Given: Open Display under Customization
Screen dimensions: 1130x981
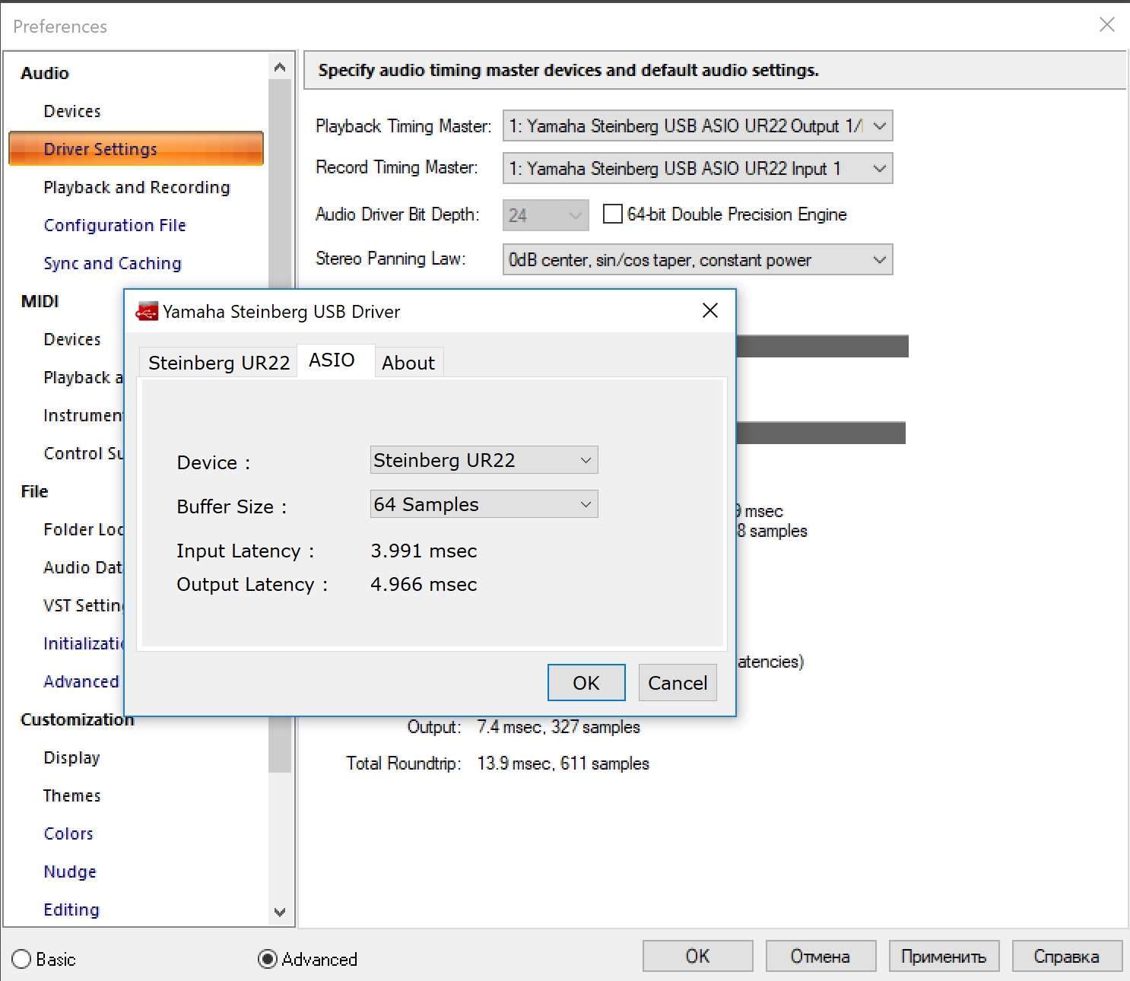Looking at the screenshot, I should tap(71, 757).
